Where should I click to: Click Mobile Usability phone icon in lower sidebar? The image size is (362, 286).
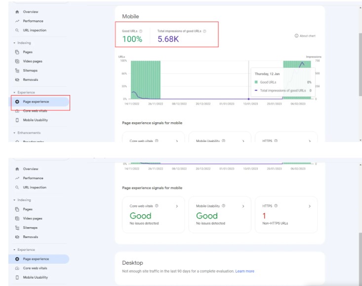tap(17, 277)
